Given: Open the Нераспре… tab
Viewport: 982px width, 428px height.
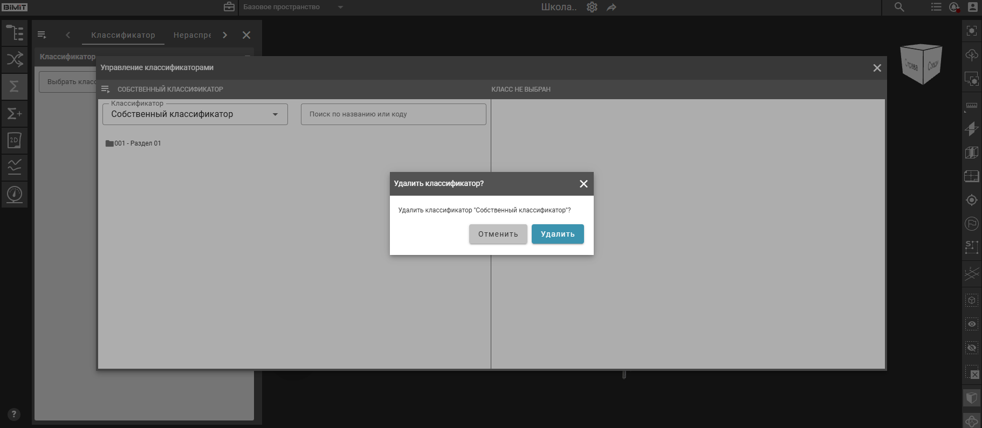Looking at the screenshot, I should click(192, 35).
